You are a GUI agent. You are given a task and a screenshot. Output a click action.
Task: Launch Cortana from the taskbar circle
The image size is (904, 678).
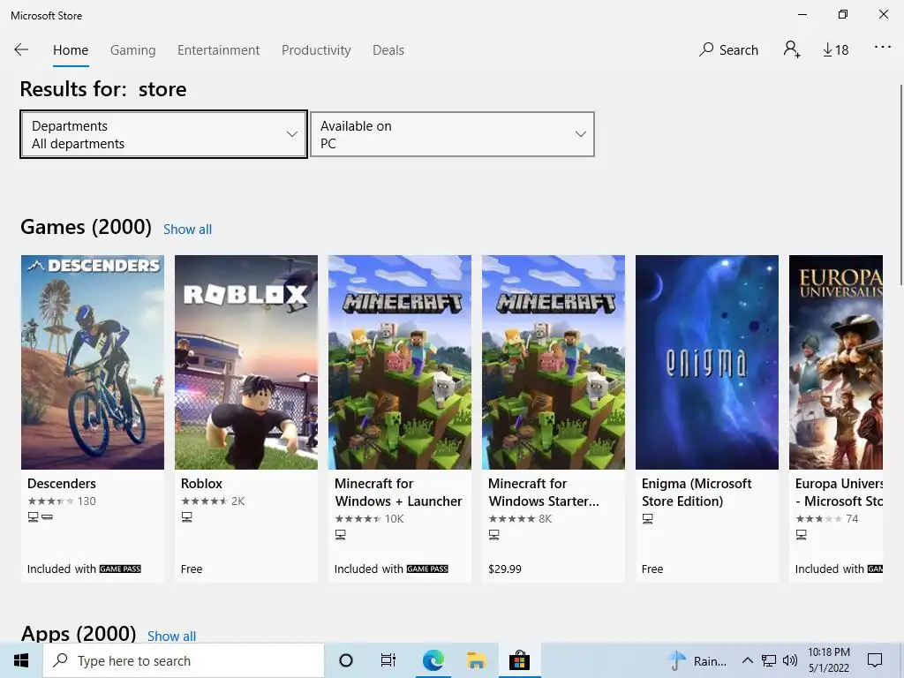(346, 660)
